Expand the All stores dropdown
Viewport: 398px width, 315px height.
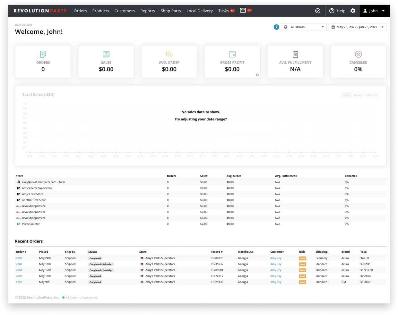pyautogui.click(x=304, y=27)
